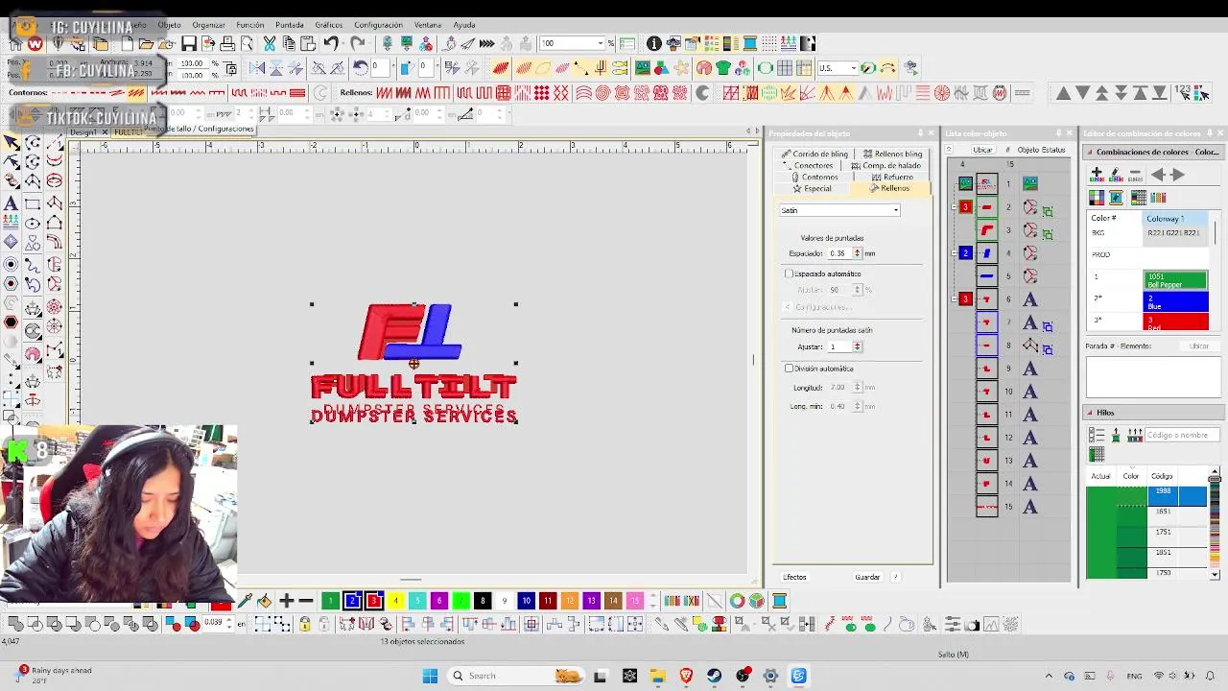Viewport: 1228px width, 691px height.
Task: Click the New blank document icon
Action: tap(126, 44)
